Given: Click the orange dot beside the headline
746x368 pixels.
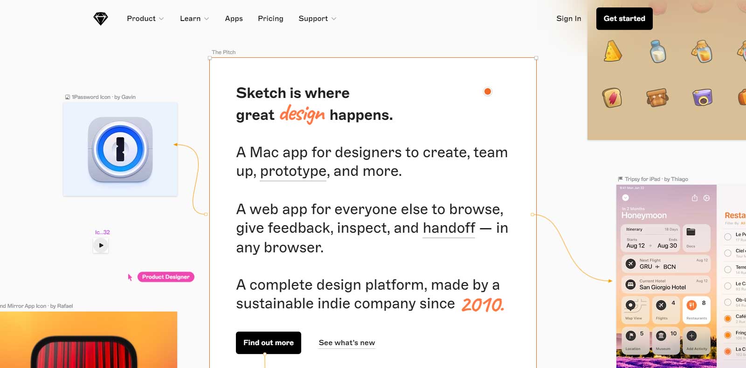Looking at the screenshot, I should [x=487, y=91].
